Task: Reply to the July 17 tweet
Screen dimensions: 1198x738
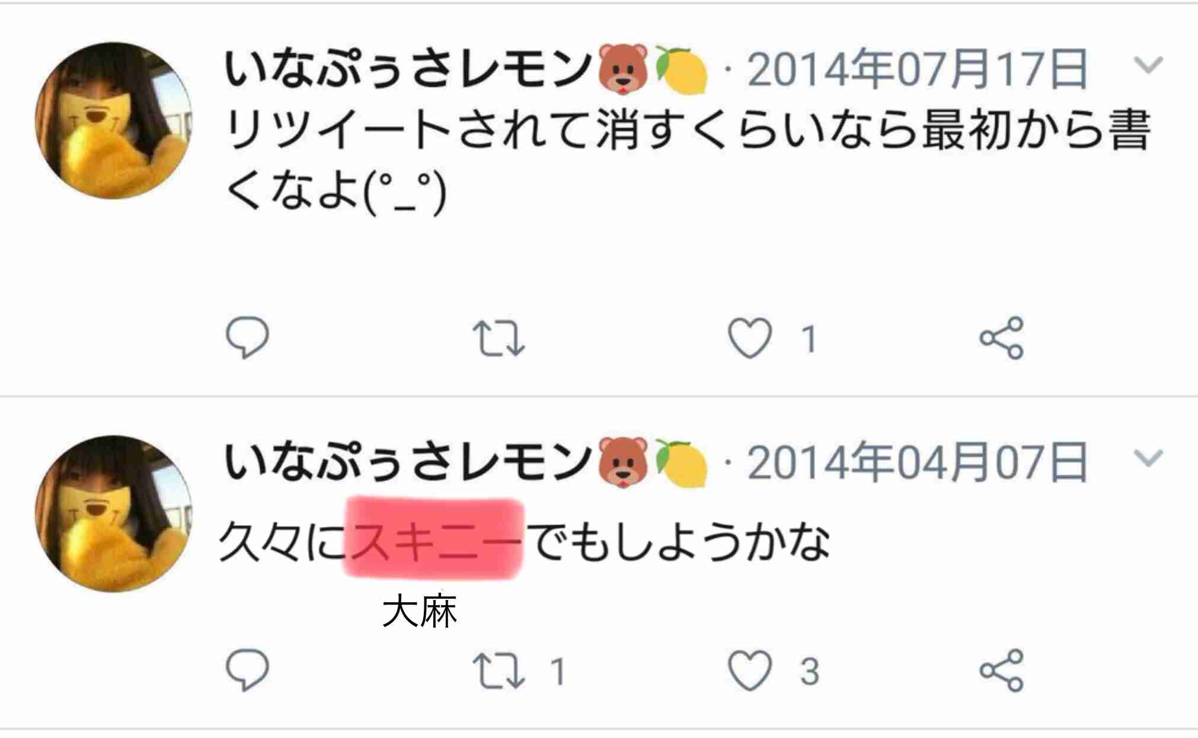Action: pos(248,338)
